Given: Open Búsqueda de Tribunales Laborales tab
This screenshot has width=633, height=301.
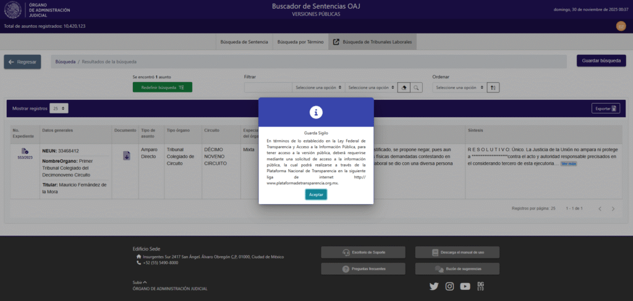Looking at the screenshot, I should pyautogui.click(x=373, y=42).
